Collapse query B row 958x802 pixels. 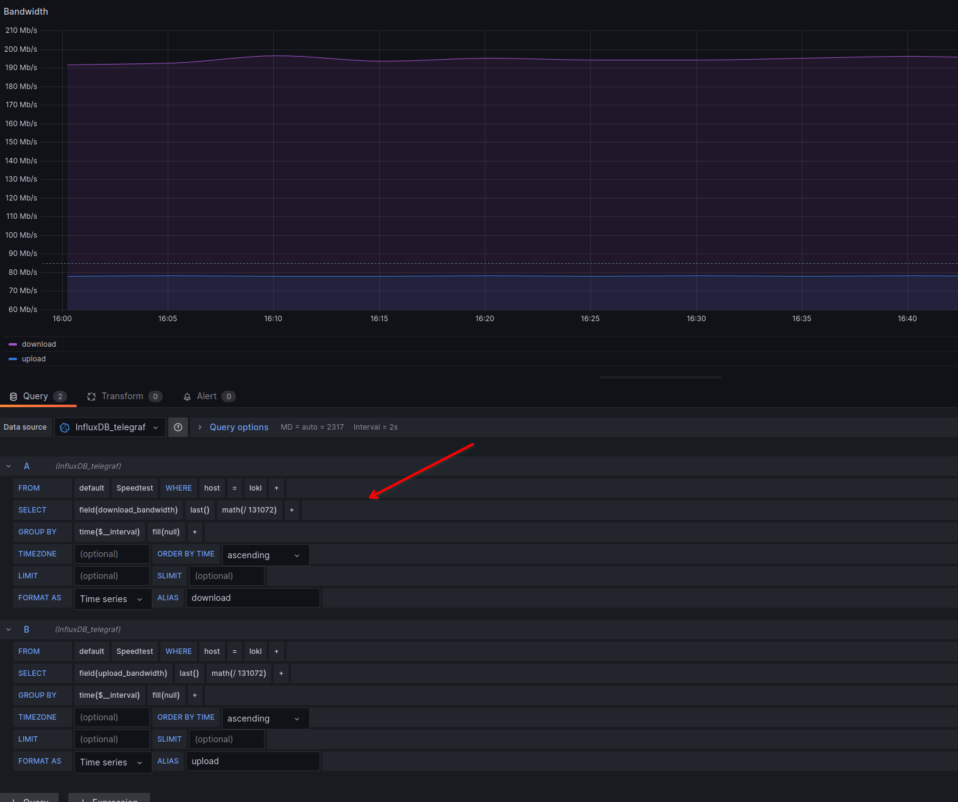(x=9, y=630)
